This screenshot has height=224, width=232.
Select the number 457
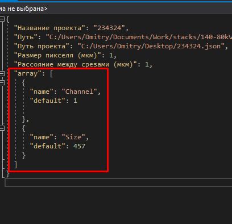point(79,146)
